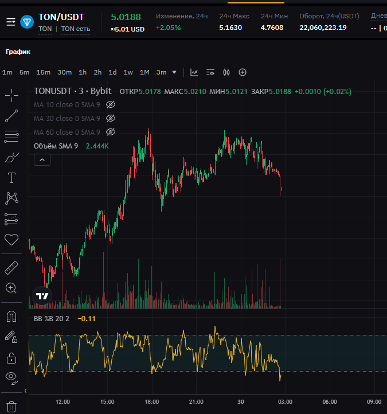The width and height of the screenshot is (387, 414).
Task: Select the Text annotation tool
Action: point(11,178)
